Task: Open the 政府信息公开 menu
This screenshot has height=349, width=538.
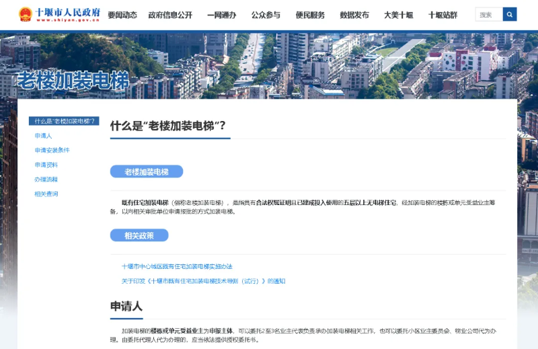Action: click(x=171, y=15)
